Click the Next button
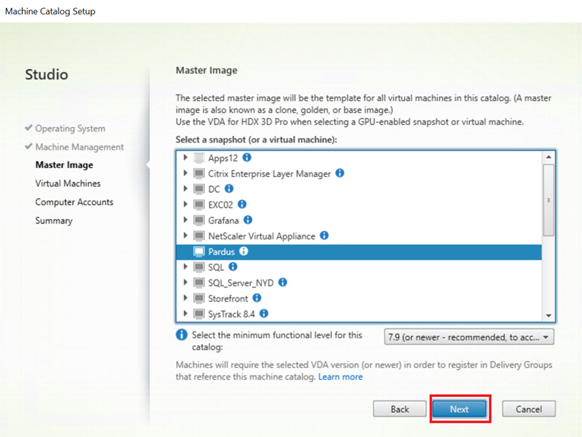 point(460,409)
